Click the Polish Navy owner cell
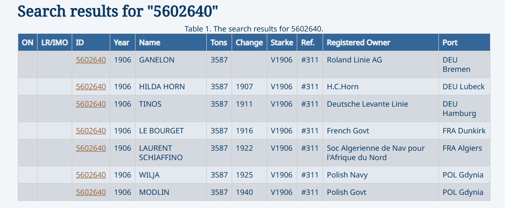The image size is (505, 208). 347,175
